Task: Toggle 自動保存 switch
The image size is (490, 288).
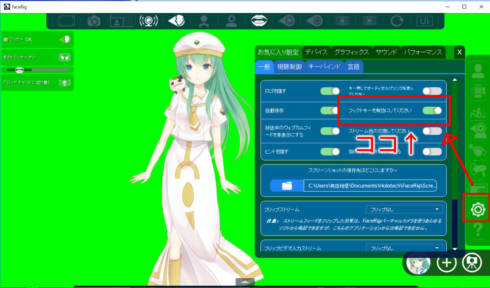Action: point(330,111)
